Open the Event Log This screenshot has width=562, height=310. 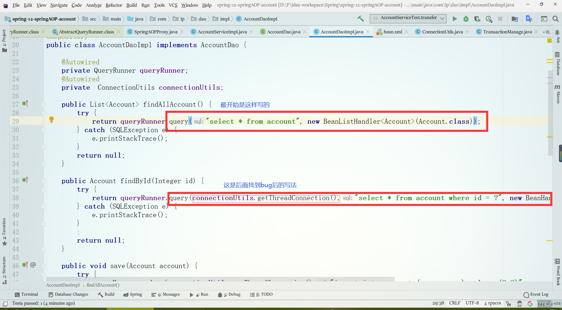coord(536,294)
